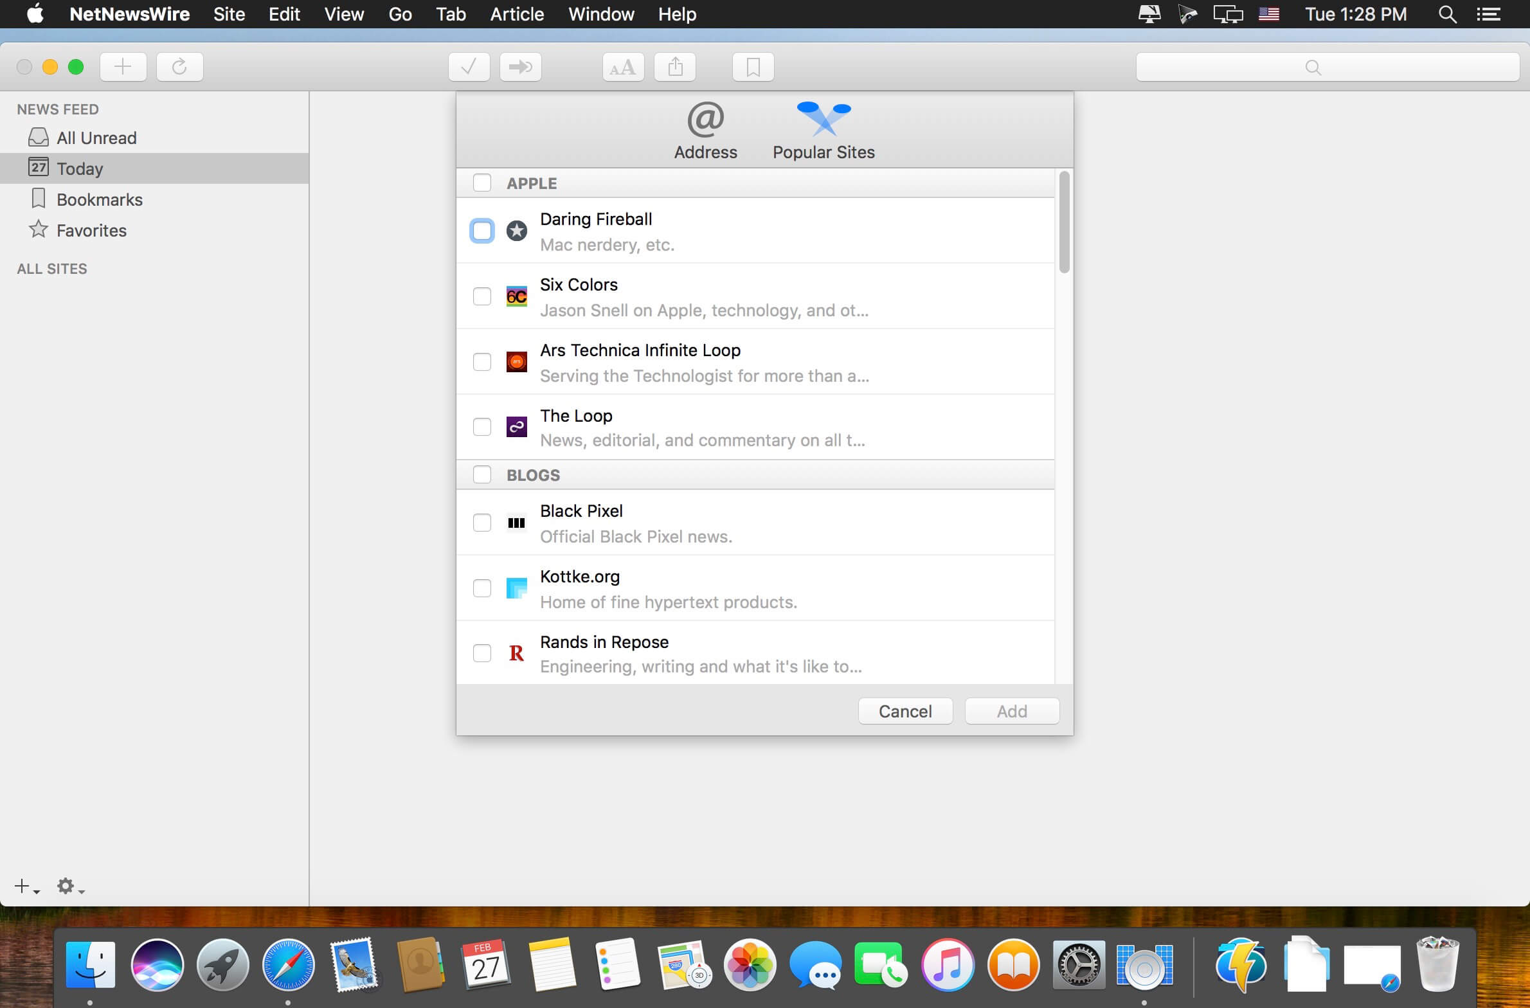
Task: Open the Edit menu
Action: click(x=285, y=14)
